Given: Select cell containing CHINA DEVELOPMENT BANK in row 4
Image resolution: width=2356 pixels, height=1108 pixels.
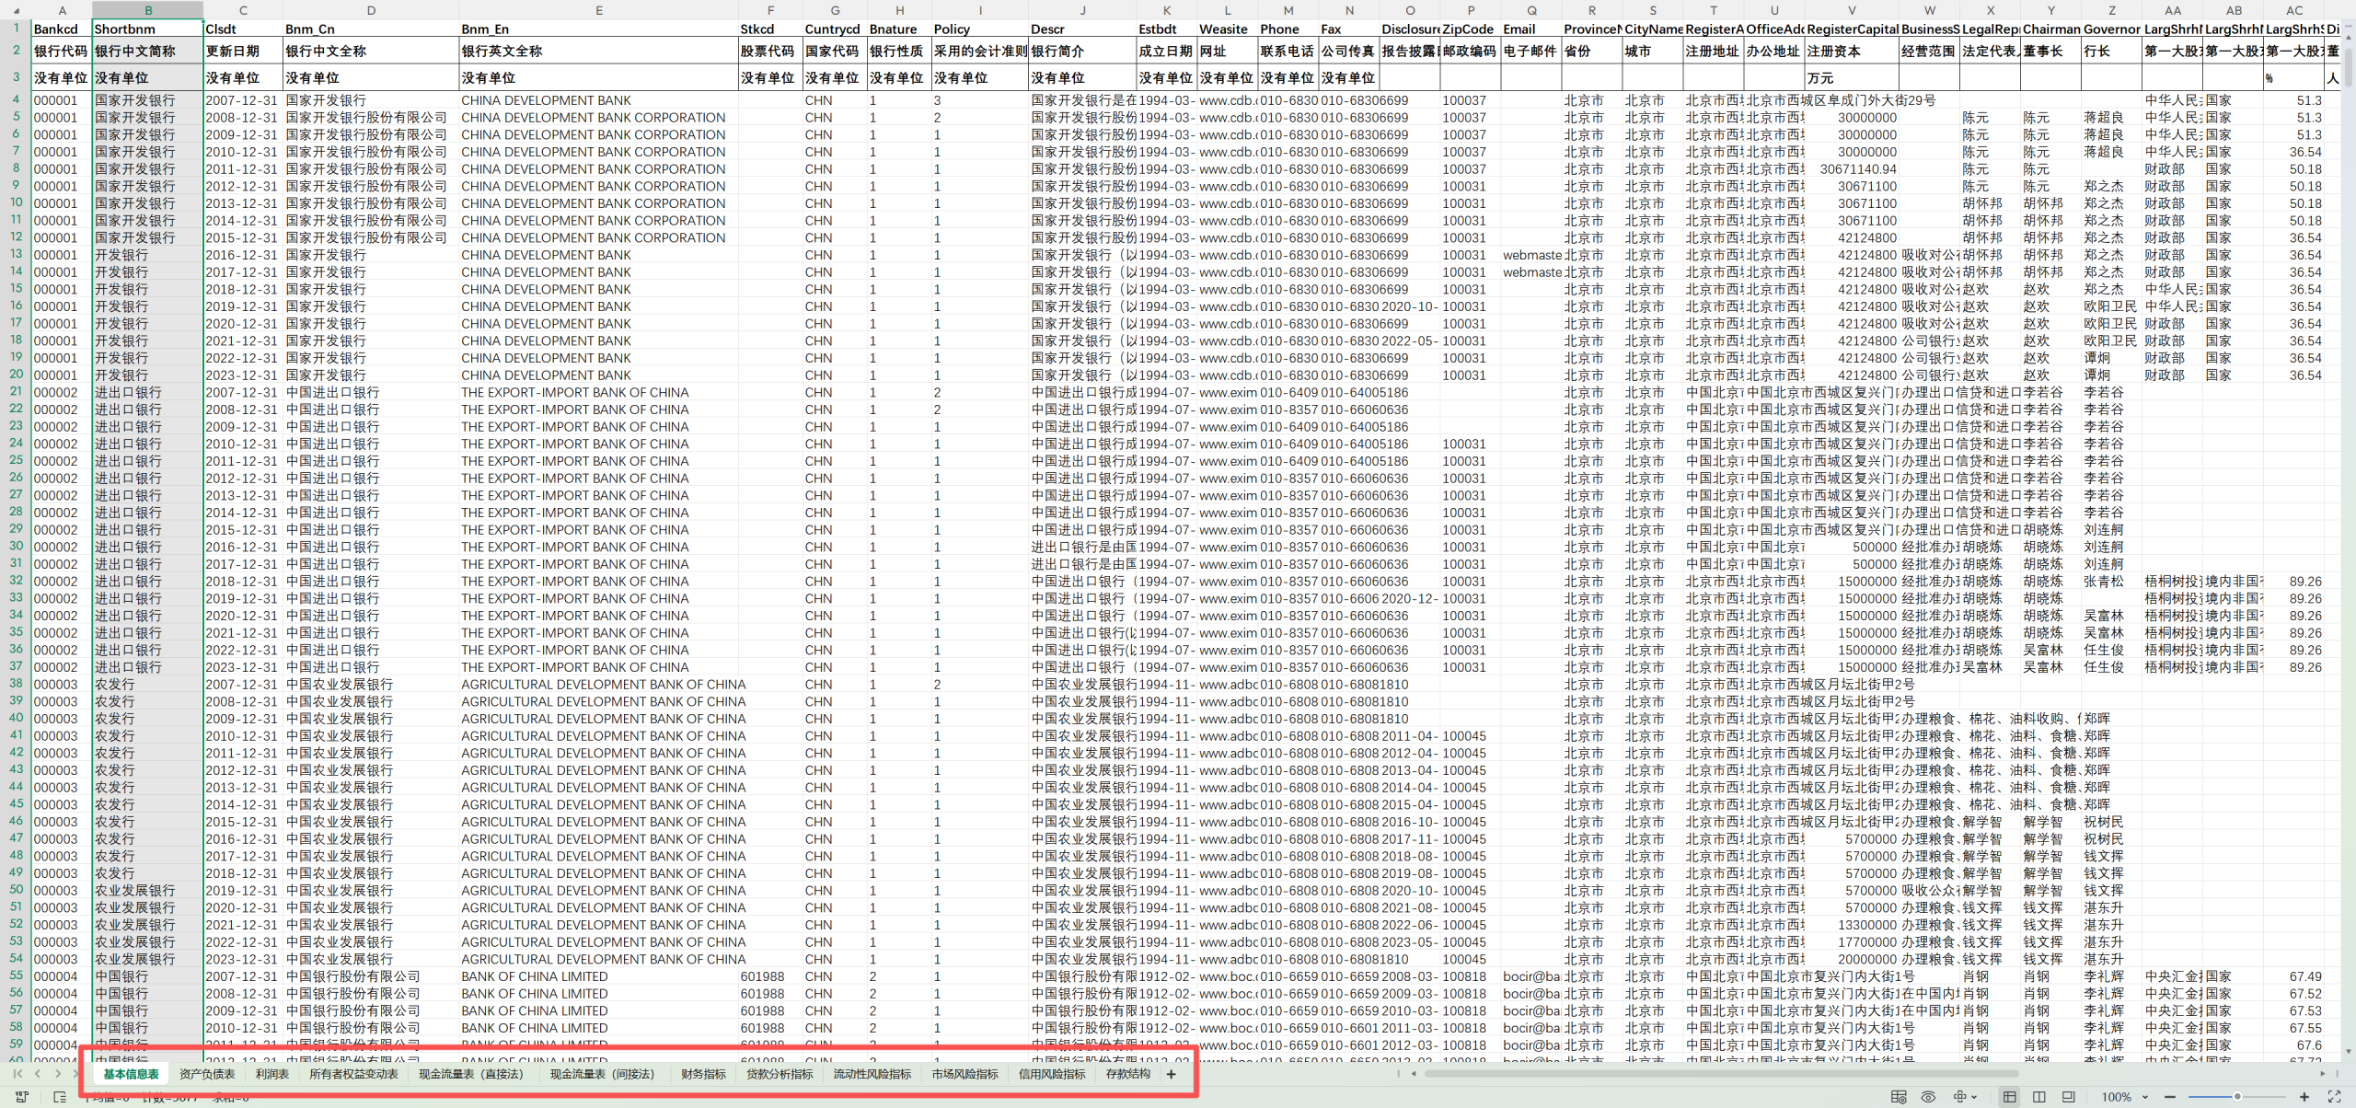Looking at the screenshot, I should pyautogui.click(x=546, y=100).
